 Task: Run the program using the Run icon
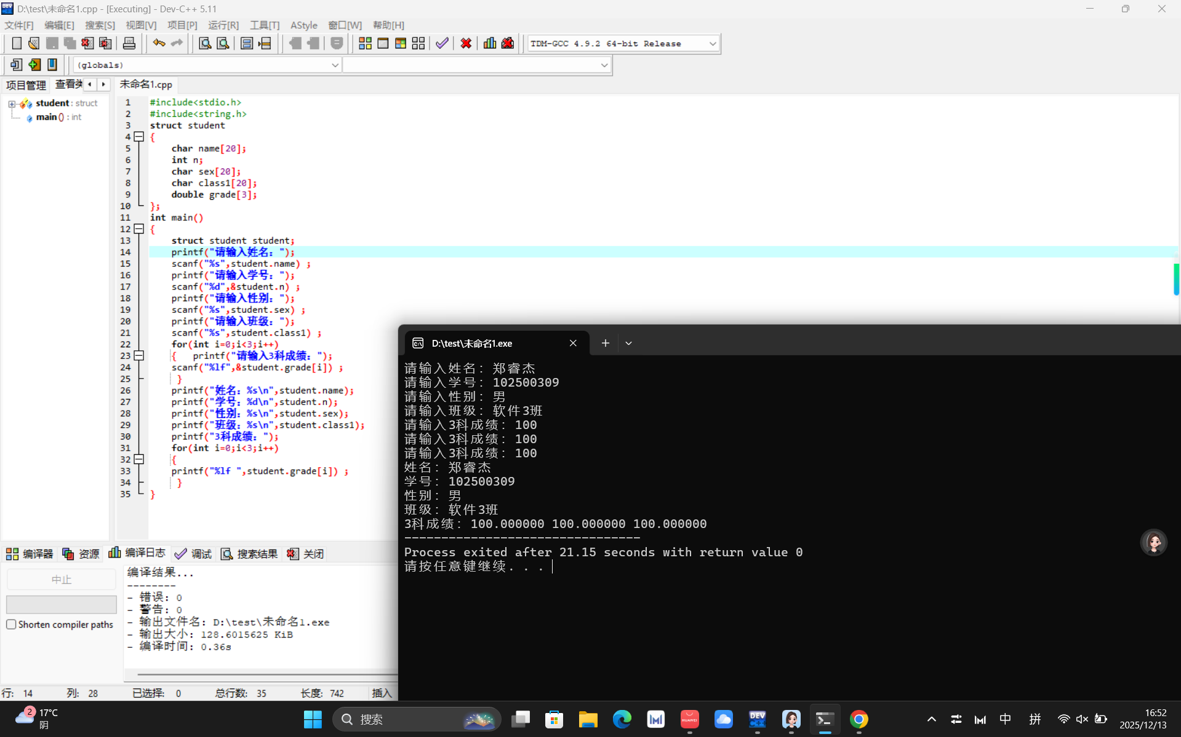383,43
